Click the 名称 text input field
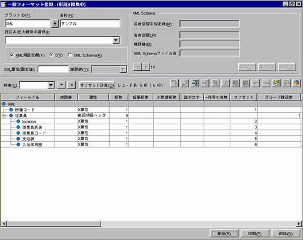Viewport: 303px width, 240px height. point(90,24)
